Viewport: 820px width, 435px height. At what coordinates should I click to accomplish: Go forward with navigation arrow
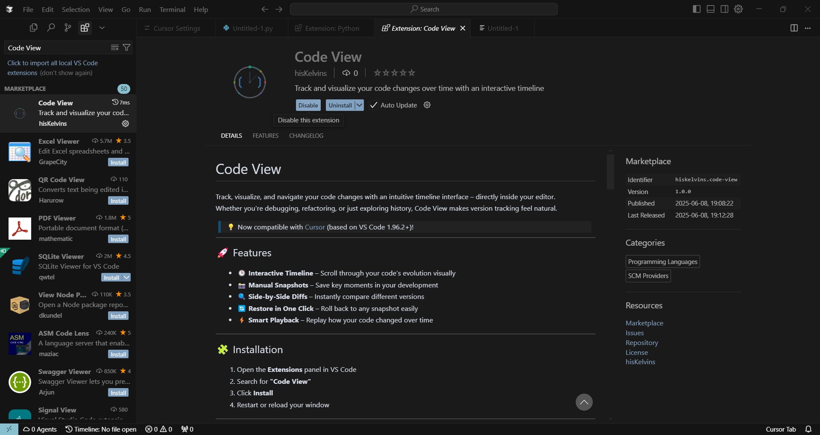click(x=279, y=9)
